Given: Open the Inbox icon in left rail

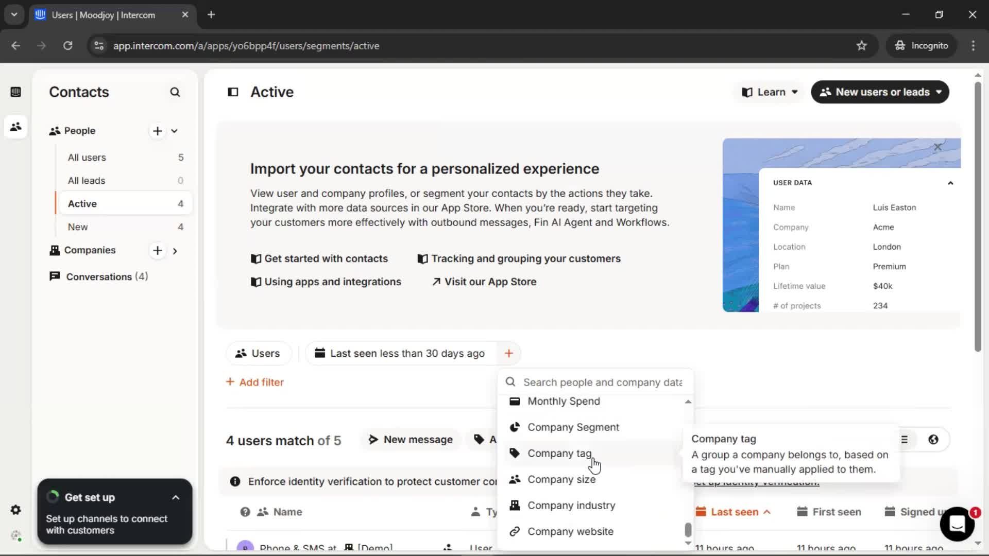Looking at the screenshot, I should (15, 92).
